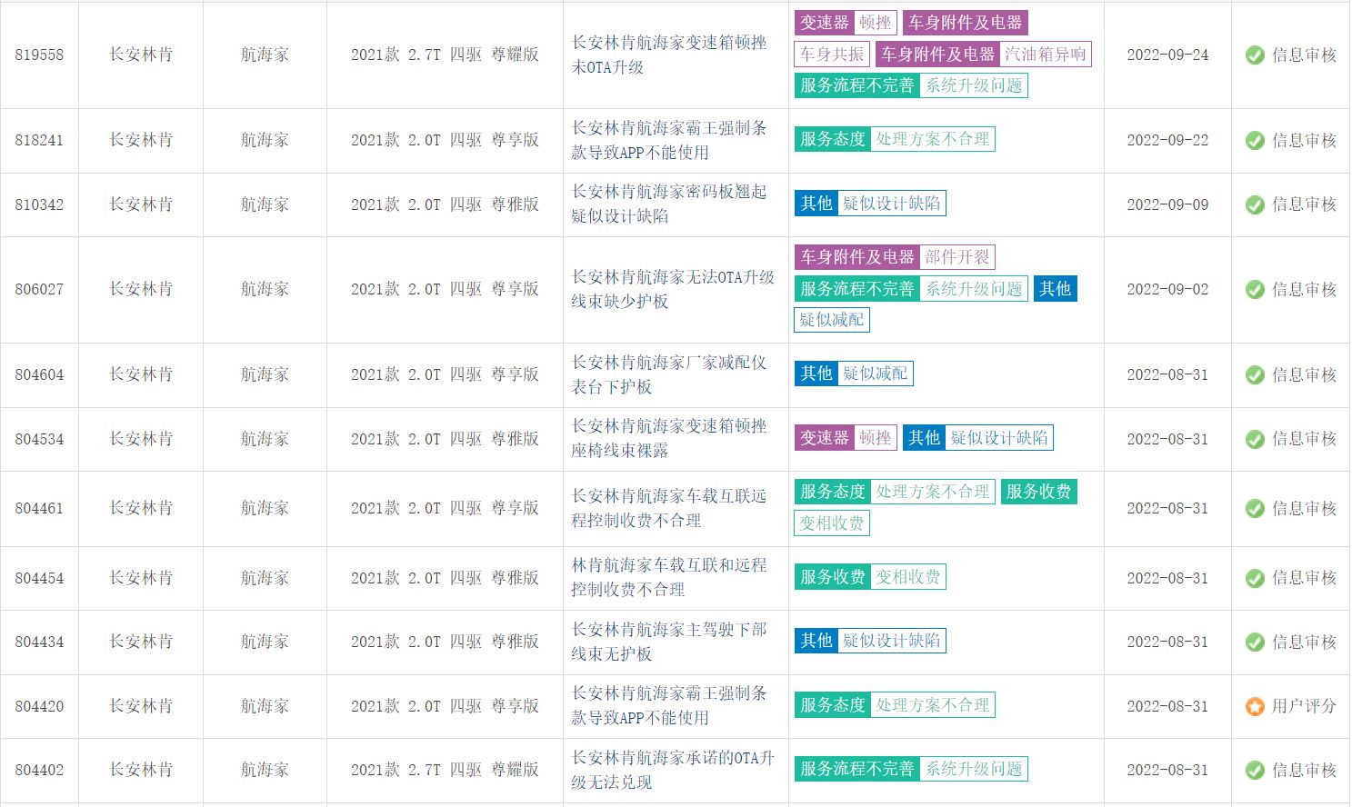Open complaint 长安林肯航海家密码板翘起疑似设计缺陷
This screenshot has width=1352, height=807.
669,204
